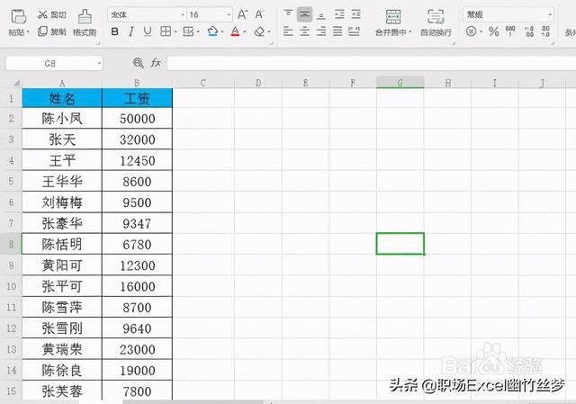Viewport: 576px width, 404px height.
Task: Select the cell with salary 32000
Action: (x=137, y=139)
